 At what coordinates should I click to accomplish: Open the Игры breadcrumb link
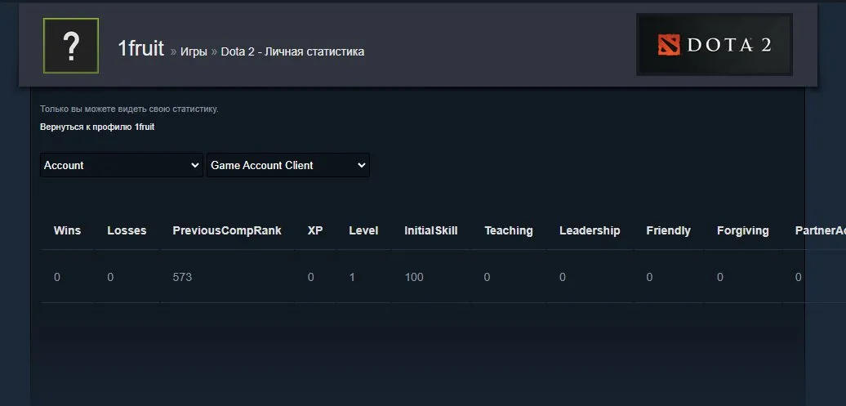pos(194,51)
